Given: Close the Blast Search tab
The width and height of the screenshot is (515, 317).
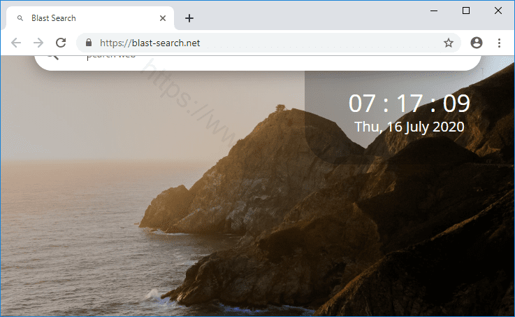Looking at the screenshot, I should (x=163, y=18).
